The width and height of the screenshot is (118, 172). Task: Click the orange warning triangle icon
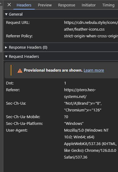(20, 70)
